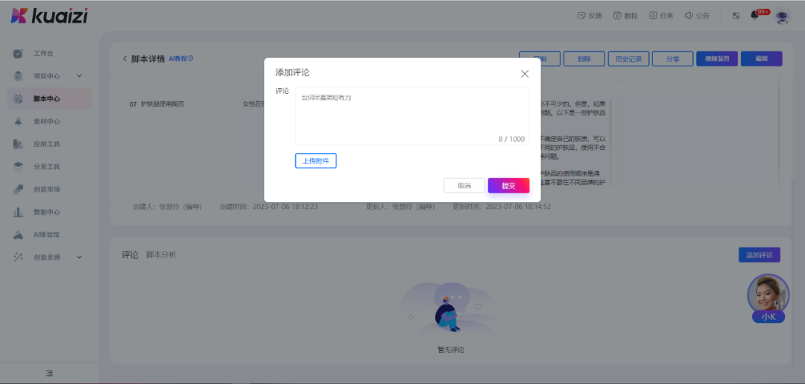Screen dimensions: 805x384
Task: Click 提交 to submit the comment
Action: 509,186
